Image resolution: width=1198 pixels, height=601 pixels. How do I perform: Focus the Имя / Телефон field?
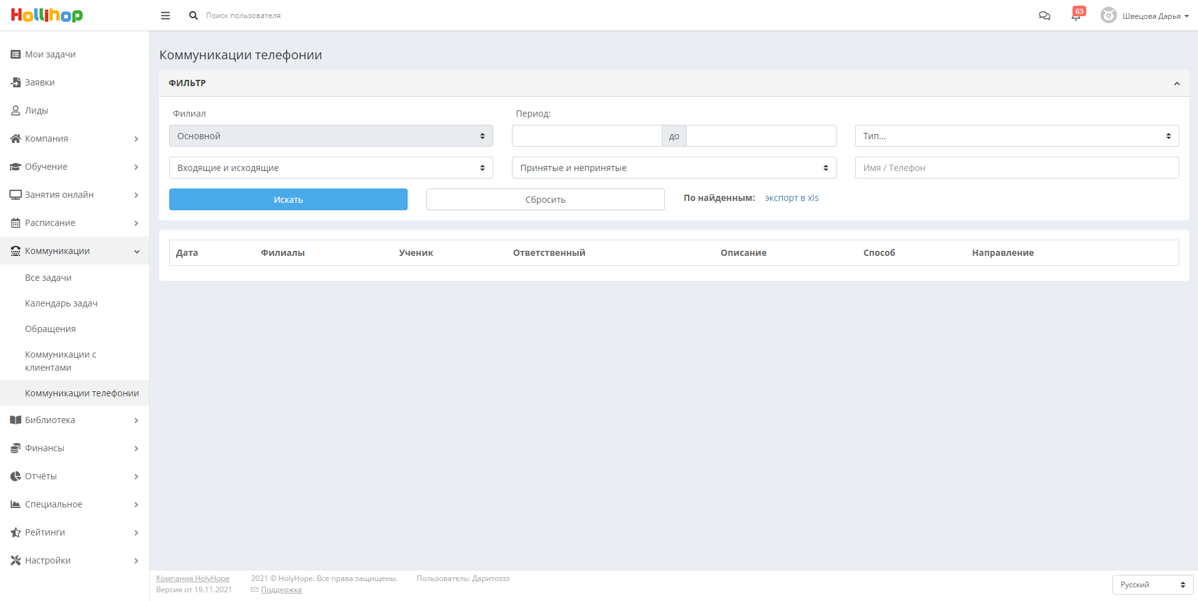tap(1017, 168)
